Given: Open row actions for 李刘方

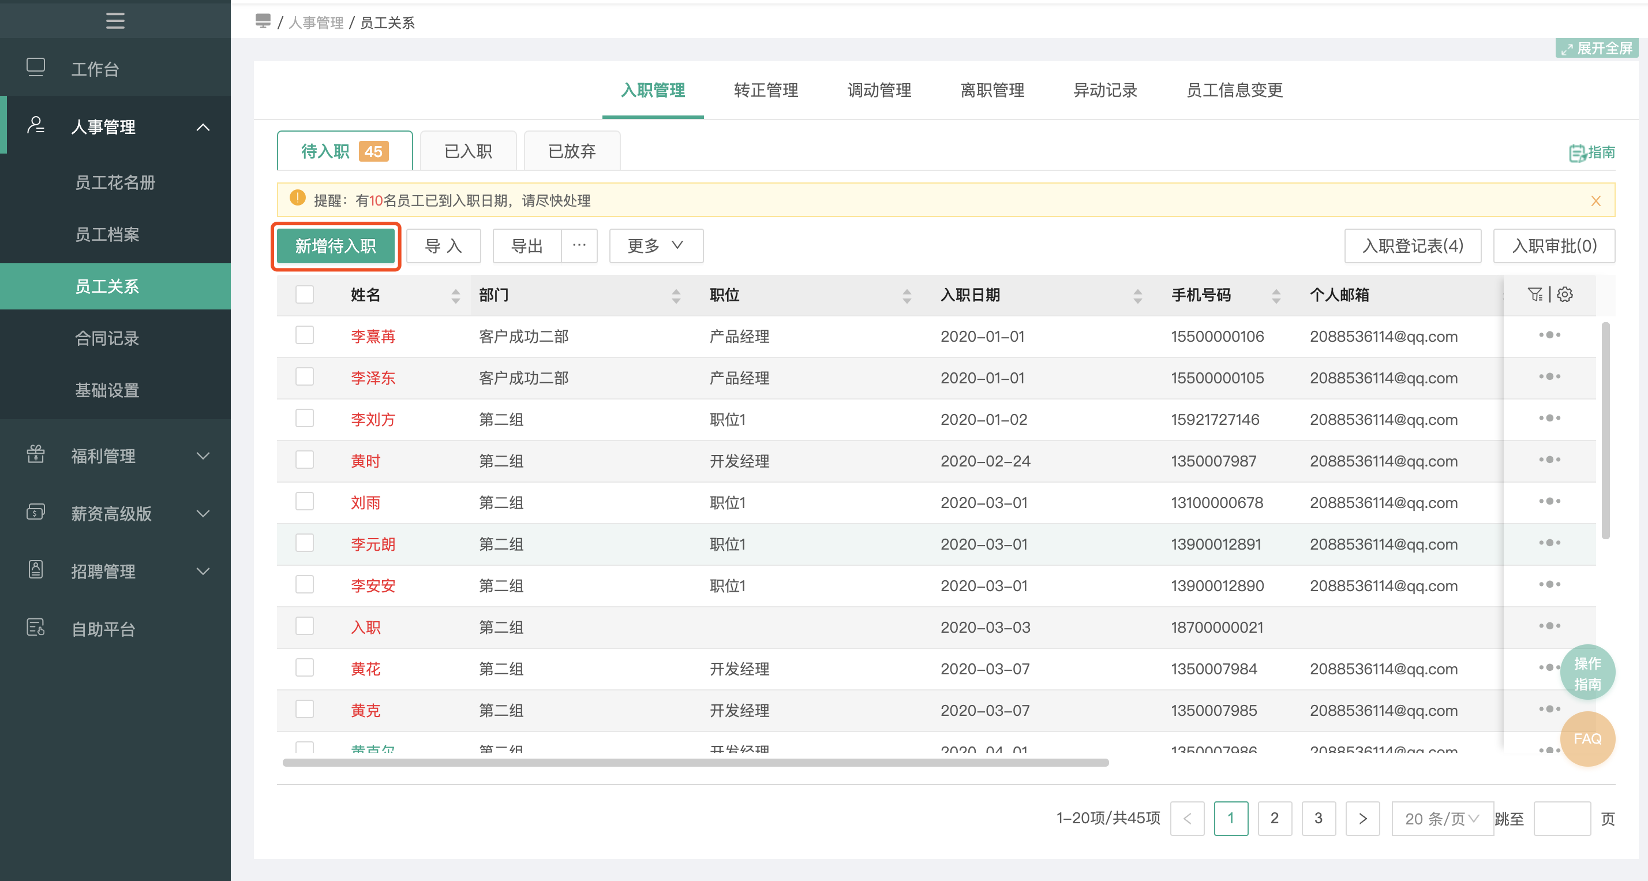Looking at the screenshot, I should pyautogui.click(x=1549, y=419).
